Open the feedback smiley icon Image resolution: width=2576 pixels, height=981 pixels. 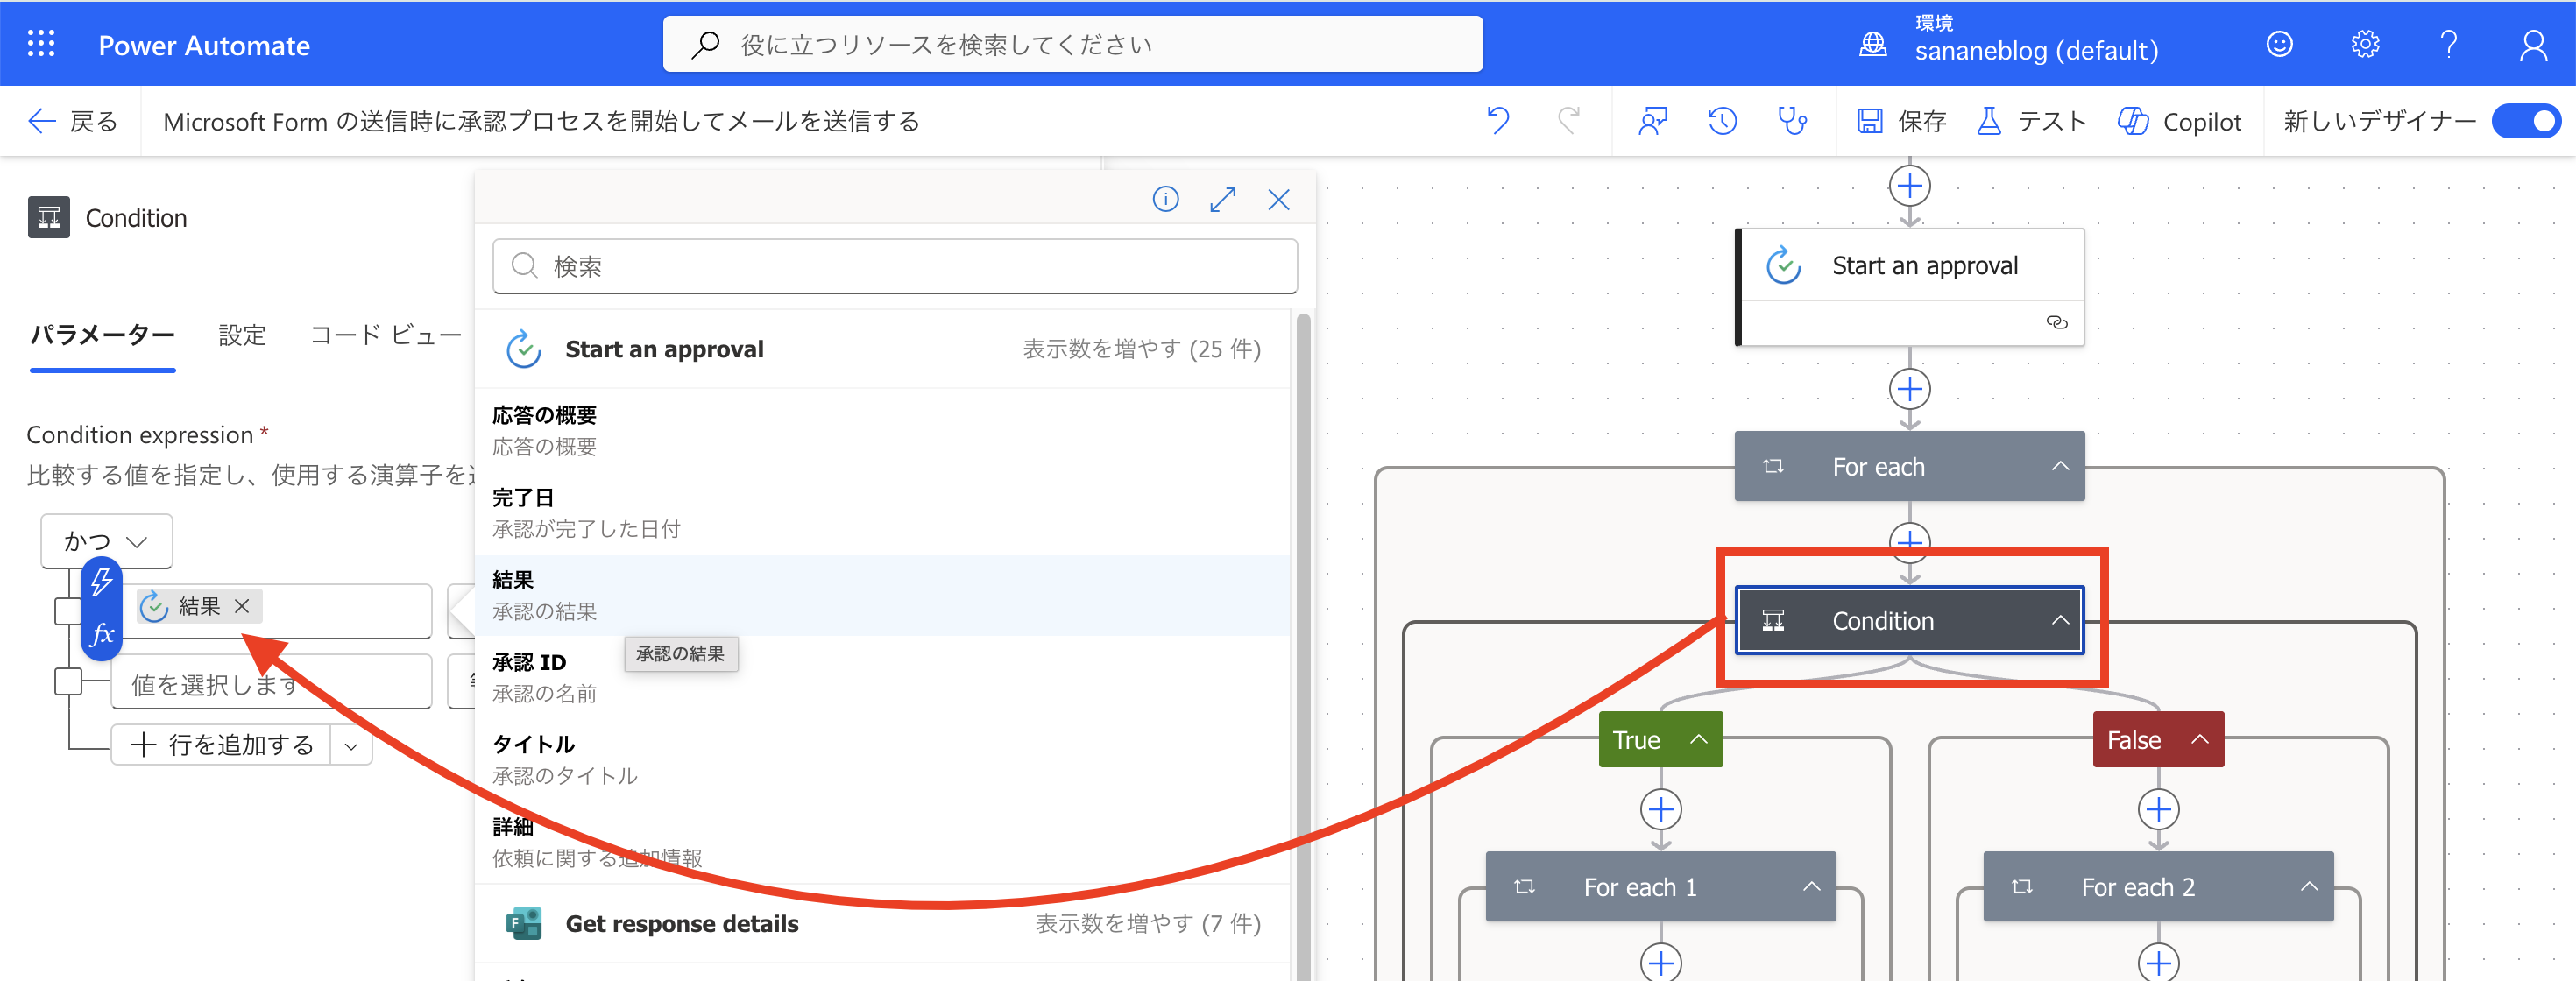(2279, 44)
